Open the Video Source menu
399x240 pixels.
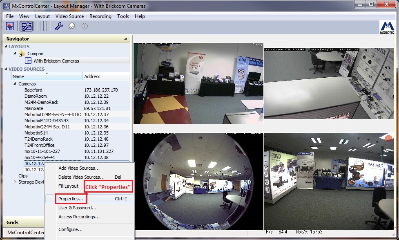pyautogui.click(x=70, y=16)
